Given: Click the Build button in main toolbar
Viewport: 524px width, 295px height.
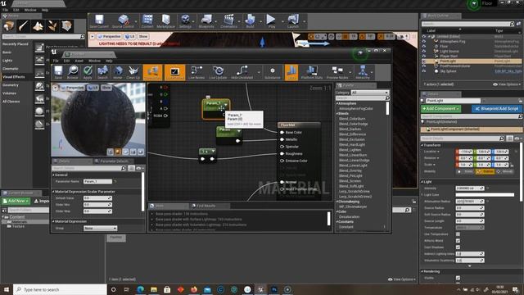Looking at the screenshot, I should tap(250, 21).
